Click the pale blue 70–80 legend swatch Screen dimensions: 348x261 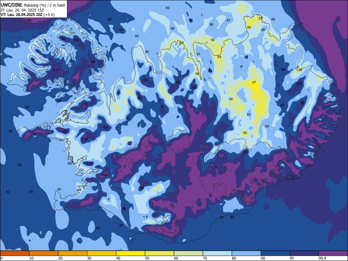pyautogui.click(x=217, y=253)
